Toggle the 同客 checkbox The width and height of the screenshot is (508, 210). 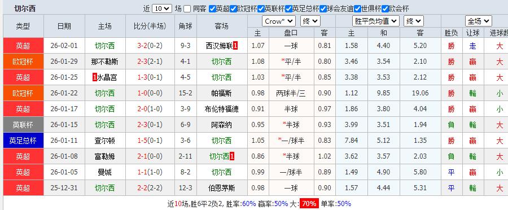pos(187,9)
